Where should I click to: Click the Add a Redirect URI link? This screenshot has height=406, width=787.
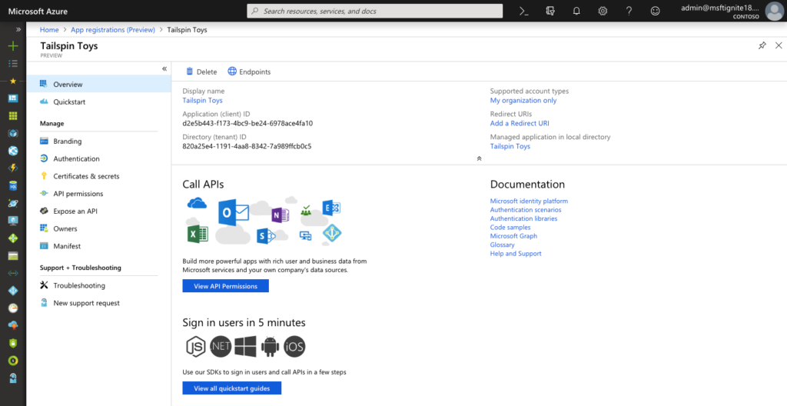[520, 123]
